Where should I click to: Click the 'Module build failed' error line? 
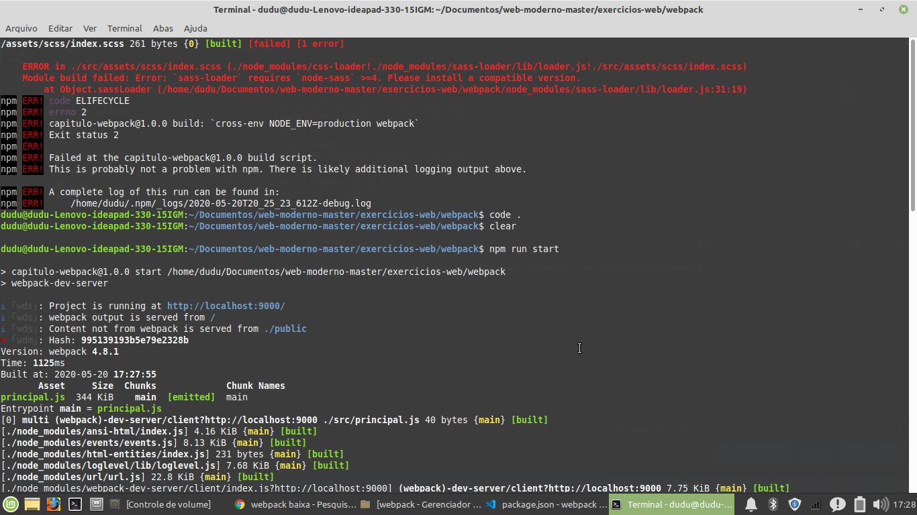(301, 78)
